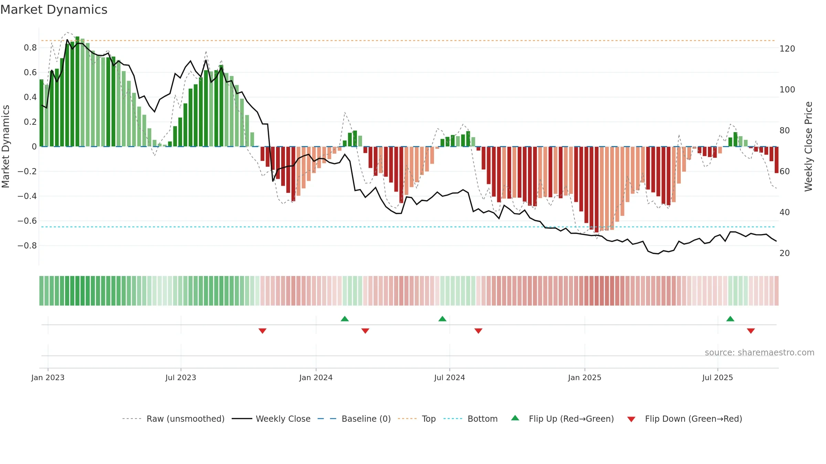The image size is (826, 464).
Task: Click the Jul 2023 x-axis label
Action: (181, 377)
